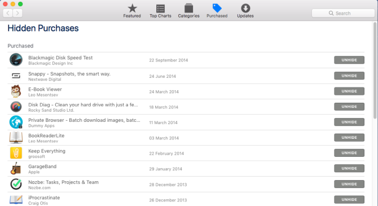Open the Disk Diag app title
This screenshot has width=378, height=206.
83,104
